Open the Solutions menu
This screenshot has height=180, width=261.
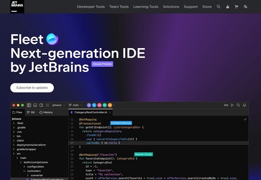coord(171,7)
